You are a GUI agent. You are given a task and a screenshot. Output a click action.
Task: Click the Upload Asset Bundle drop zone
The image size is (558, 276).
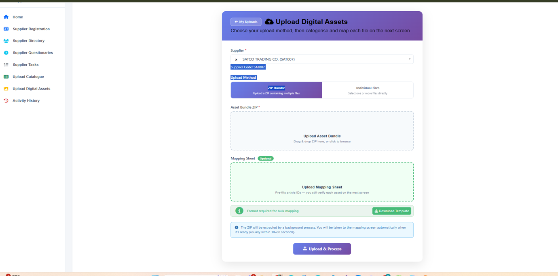click(x=322, y=131)
